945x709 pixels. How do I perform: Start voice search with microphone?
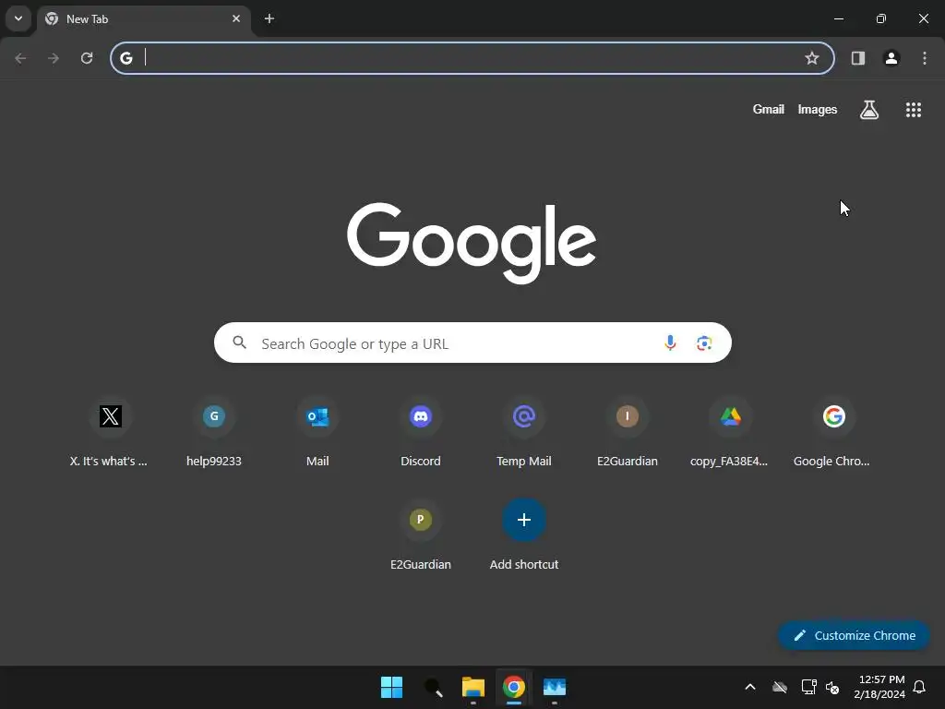pos(670,343)
